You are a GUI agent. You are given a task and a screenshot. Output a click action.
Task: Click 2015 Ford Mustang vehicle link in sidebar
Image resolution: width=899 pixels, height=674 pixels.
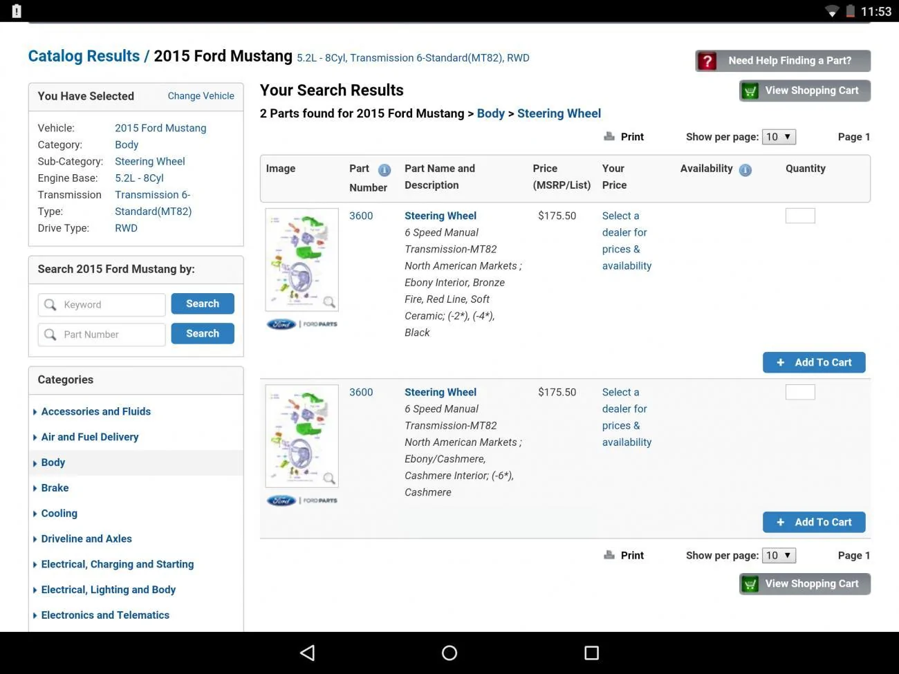160,128
